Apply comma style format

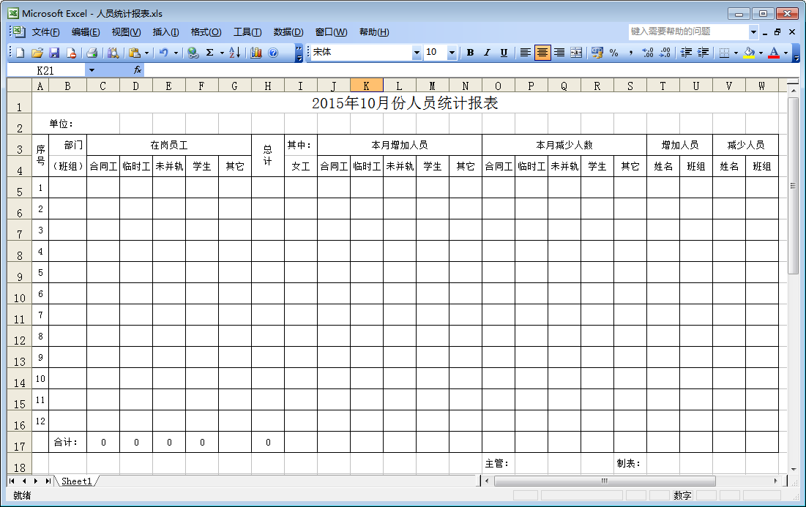click(x=631, y=53)
